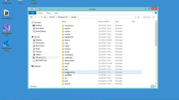Select Videos under This PC
Viewport: 179px width, 100px height.
pos(38,54)
